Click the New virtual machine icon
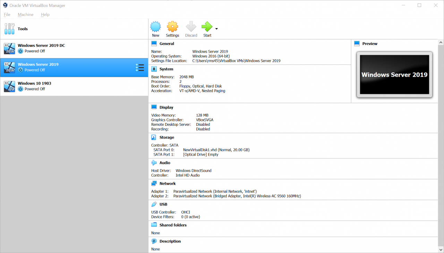 [x=155, y=27]
